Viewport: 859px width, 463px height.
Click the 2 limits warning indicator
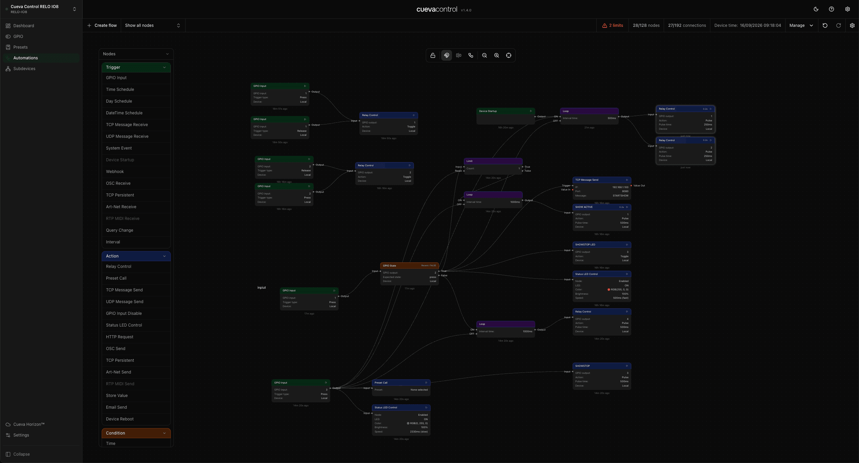[613, 25]
